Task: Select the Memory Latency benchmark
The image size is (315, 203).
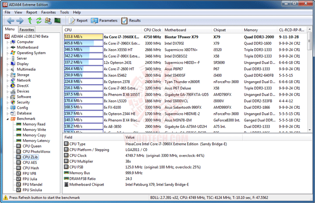Action: click(33, 141)
